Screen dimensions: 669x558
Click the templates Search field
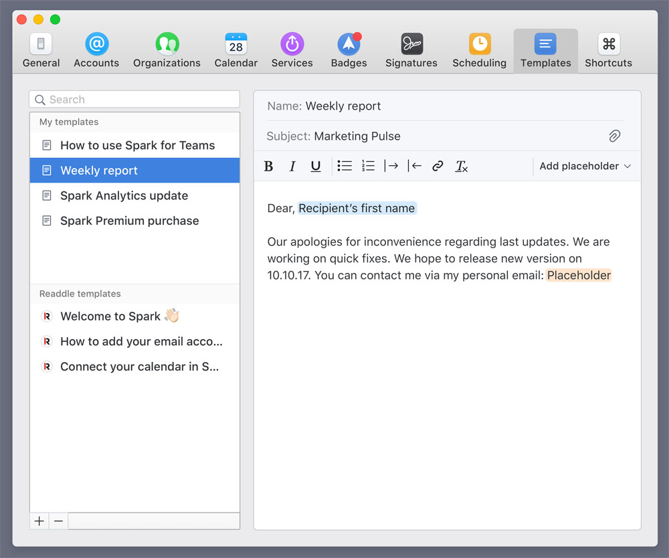134,100
